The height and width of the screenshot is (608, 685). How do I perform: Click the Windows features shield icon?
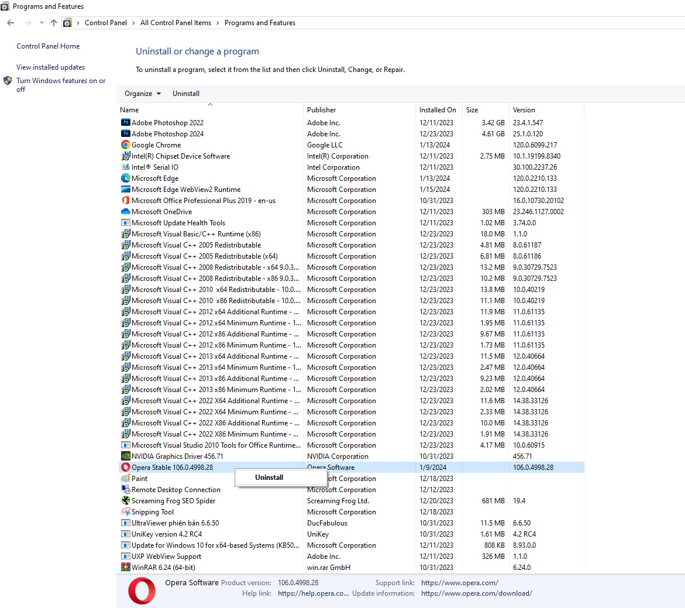click(x=8, y=81)
